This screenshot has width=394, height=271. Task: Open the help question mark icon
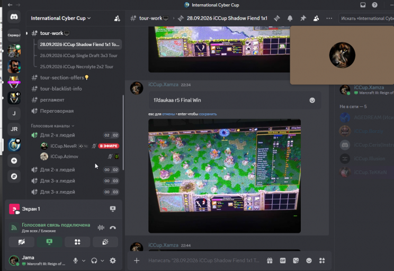(x=374, y=5)
